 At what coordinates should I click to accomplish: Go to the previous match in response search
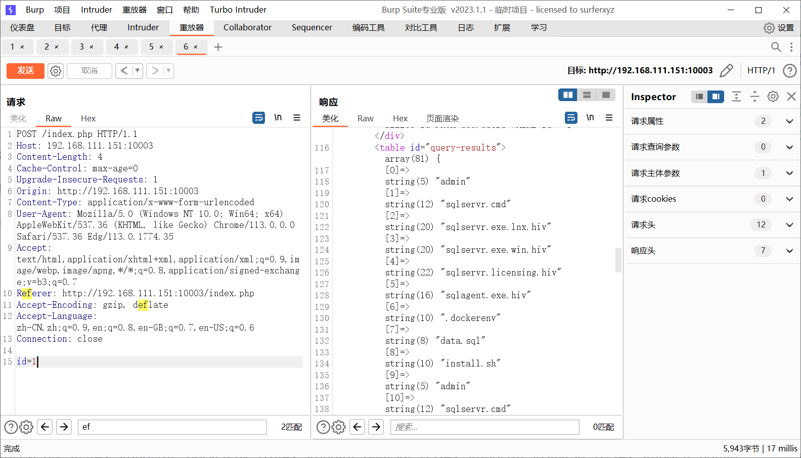pyautogui.click(x=358, y=427)
